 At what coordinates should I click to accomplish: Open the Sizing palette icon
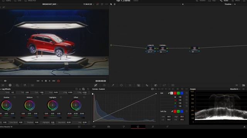(x=164, y=85)
